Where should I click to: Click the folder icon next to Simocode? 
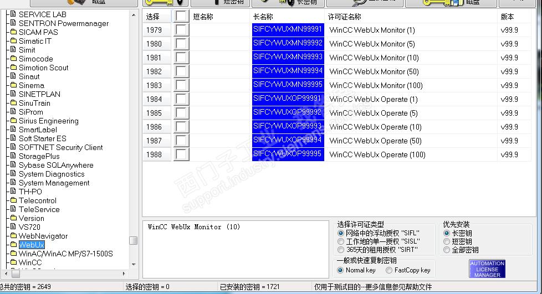tap(13, 59)
